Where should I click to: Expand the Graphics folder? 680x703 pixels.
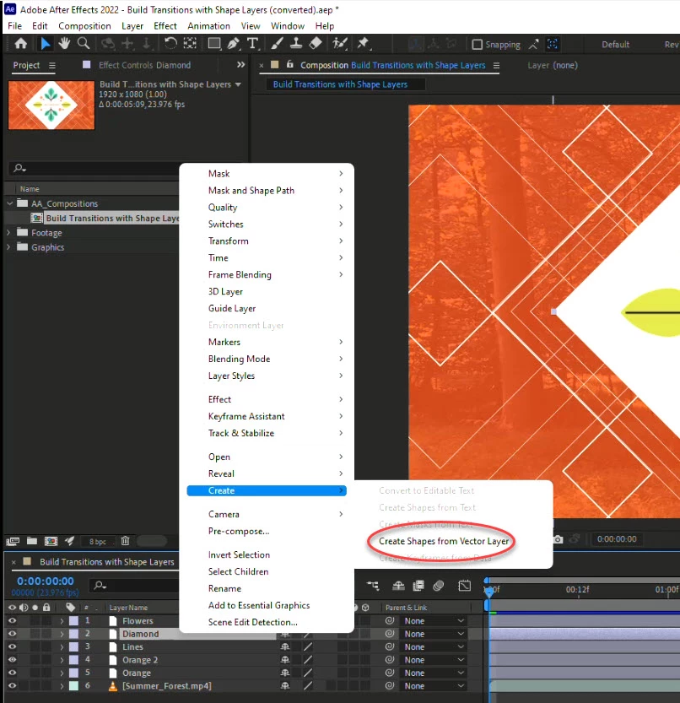point(8,247)
